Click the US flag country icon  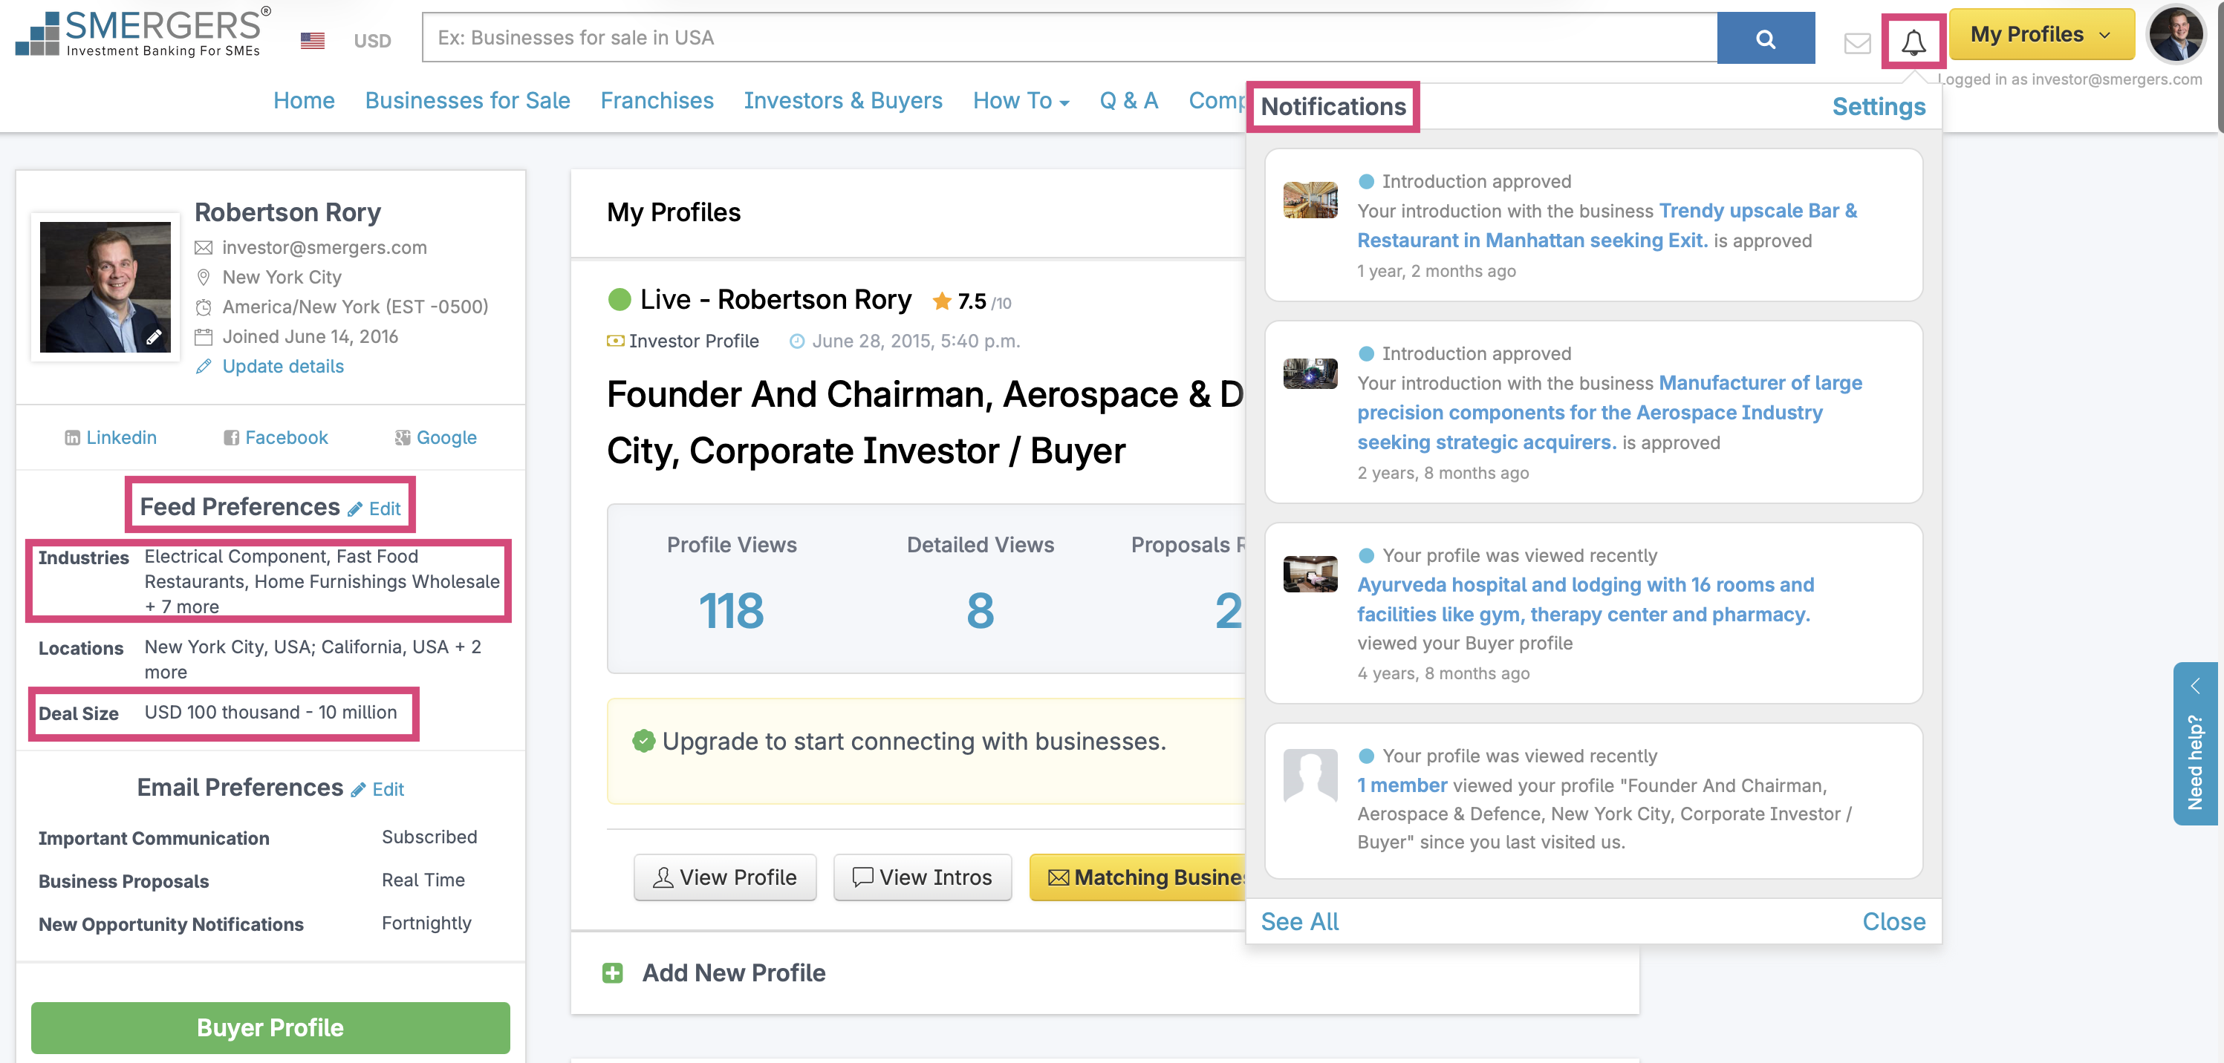[312, 41]
